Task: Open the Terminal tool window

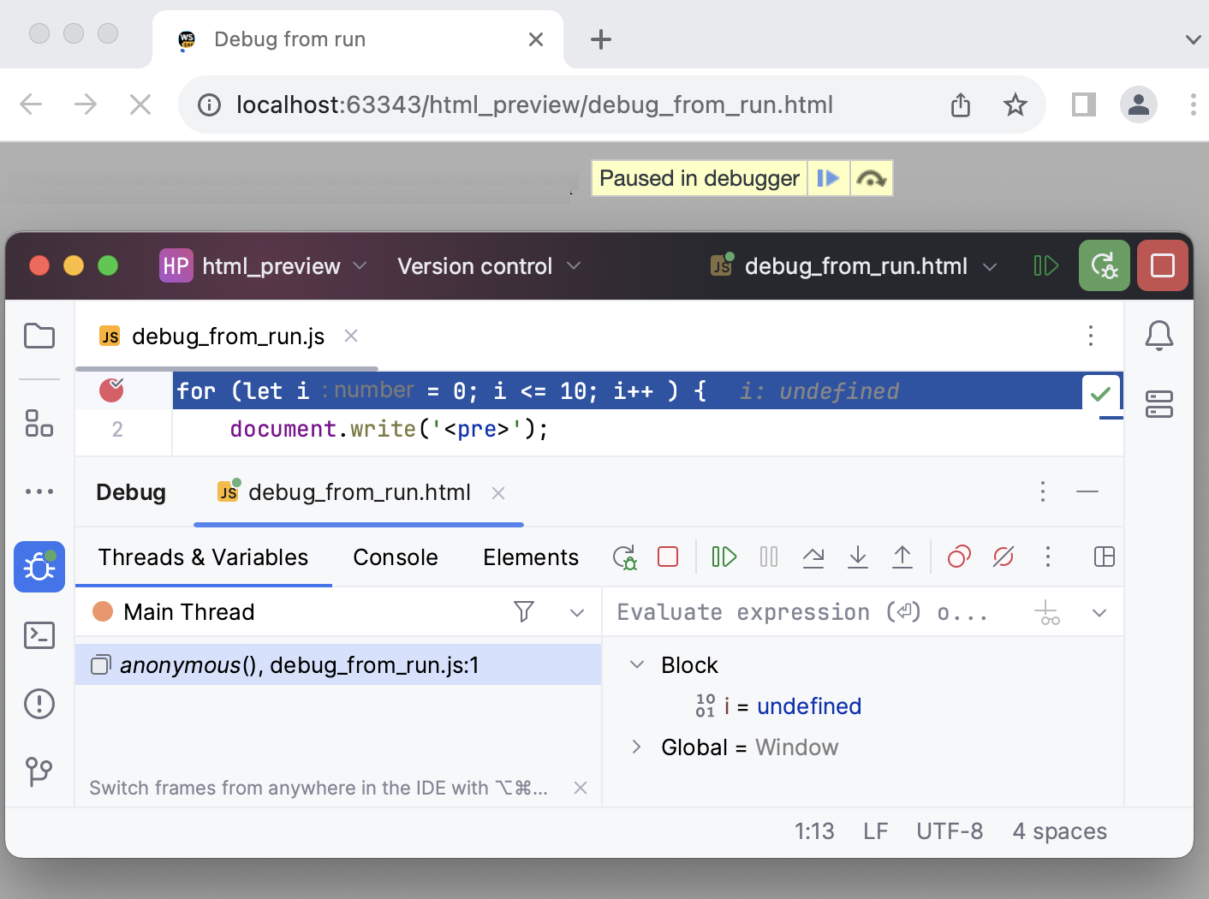Action: (x=39, y=635)
